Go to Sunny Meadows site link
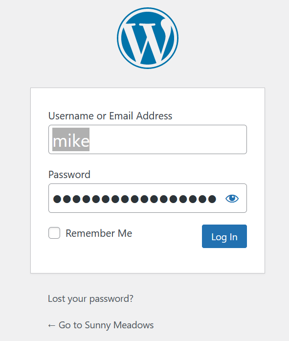 101,325
